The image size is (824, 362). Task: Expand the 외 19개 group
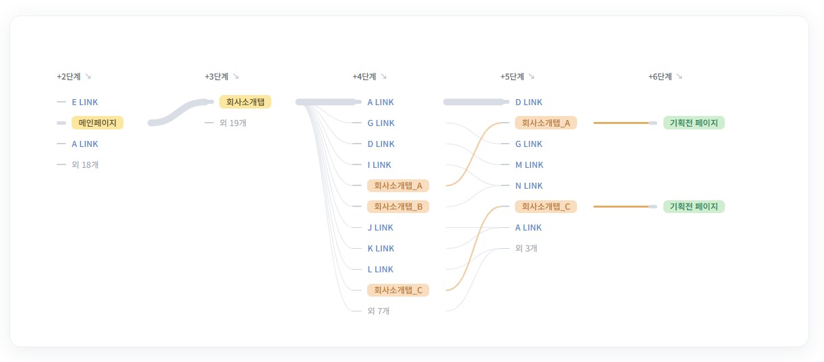233,123
